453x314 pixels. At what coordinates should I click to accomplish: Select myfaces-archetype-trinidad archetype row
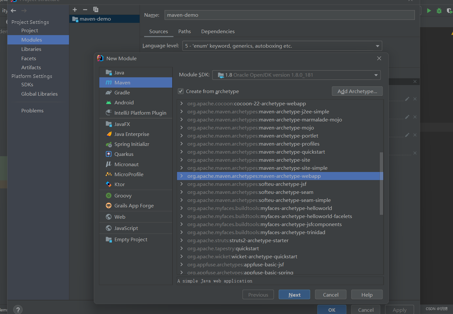click(x=280, y=232)
